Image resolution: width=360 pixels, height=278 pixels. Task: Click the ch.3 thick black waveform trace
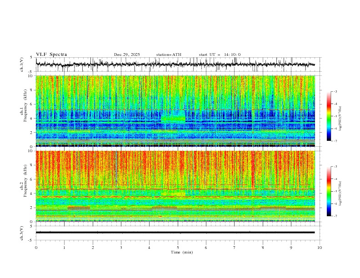[x=175, y=233]
